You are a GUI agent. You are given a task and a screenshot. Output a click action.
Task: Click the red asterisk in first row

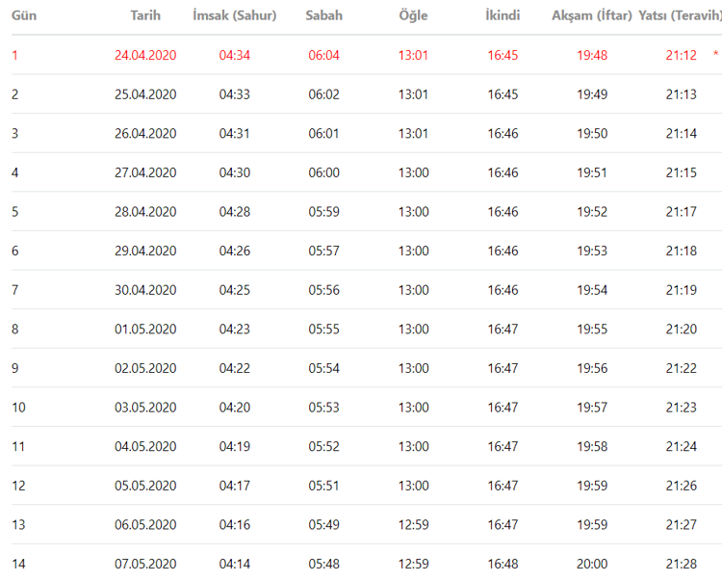(x=715, y=55)
